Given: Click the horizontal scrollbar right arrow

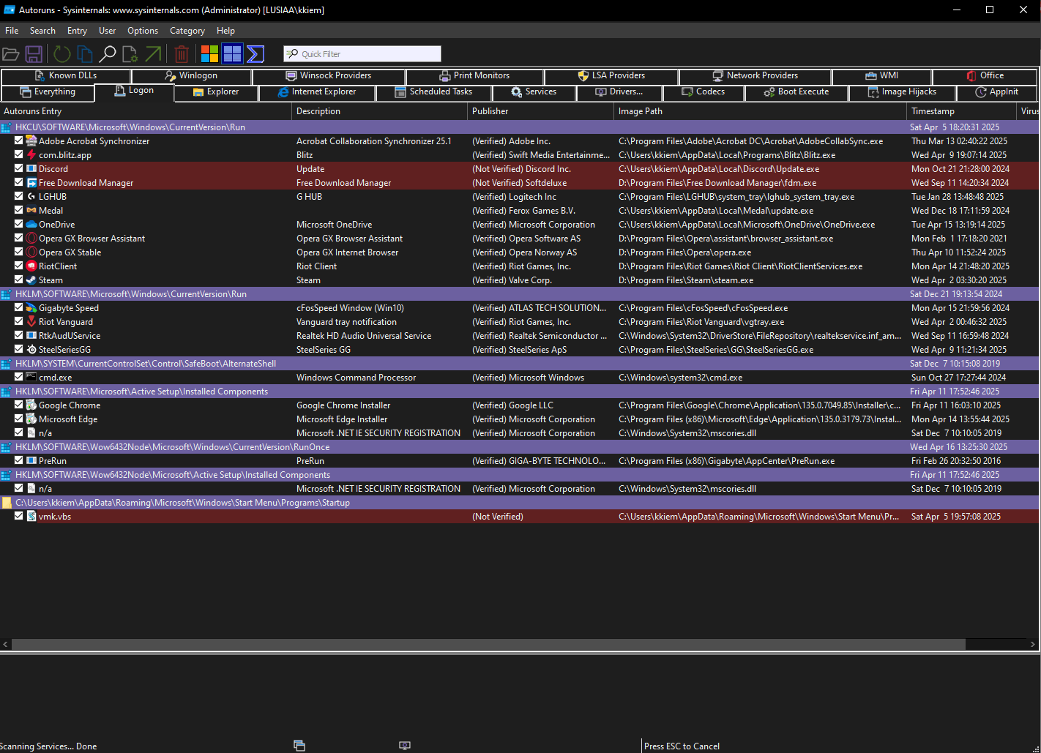Looking at the screenshot, I should 1033,645.
